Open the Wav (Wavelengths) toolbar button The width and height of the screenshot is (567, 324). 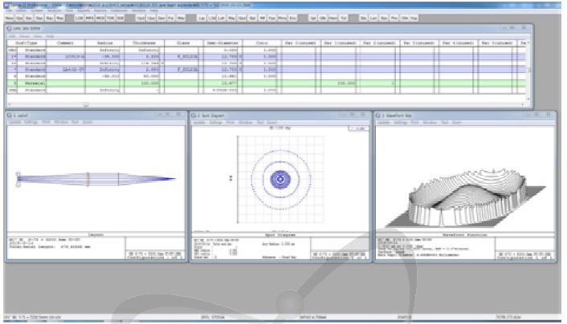point(182,18)
